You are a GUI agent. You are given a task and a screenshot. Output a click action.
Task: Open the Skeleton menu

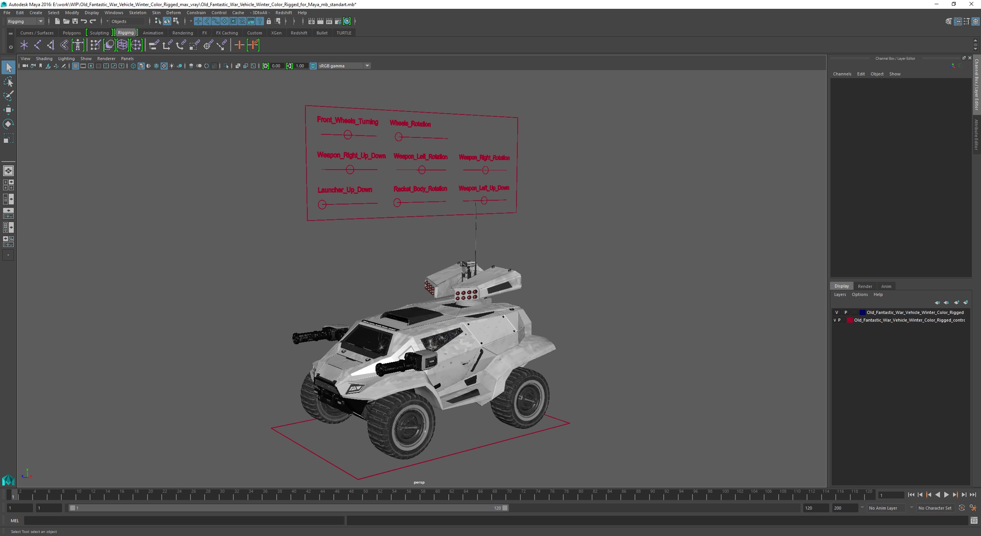click(x=138, y=13)
